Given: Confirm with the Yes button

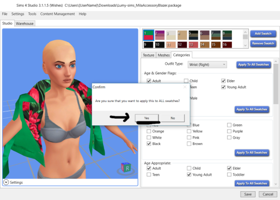Looking at the screenshot, I should pyautogui.click(x=147, y=118).
